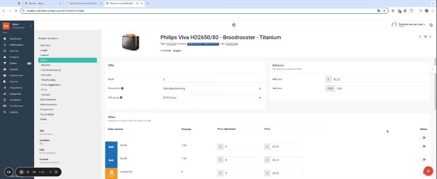Screen dimensions: 437x179
Task: Open the VAT group dropdown (BTW Hoog)
Action: (212, 98)
